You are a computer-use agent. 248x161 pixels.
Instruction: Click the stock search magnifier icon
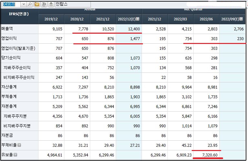(30, 4)
